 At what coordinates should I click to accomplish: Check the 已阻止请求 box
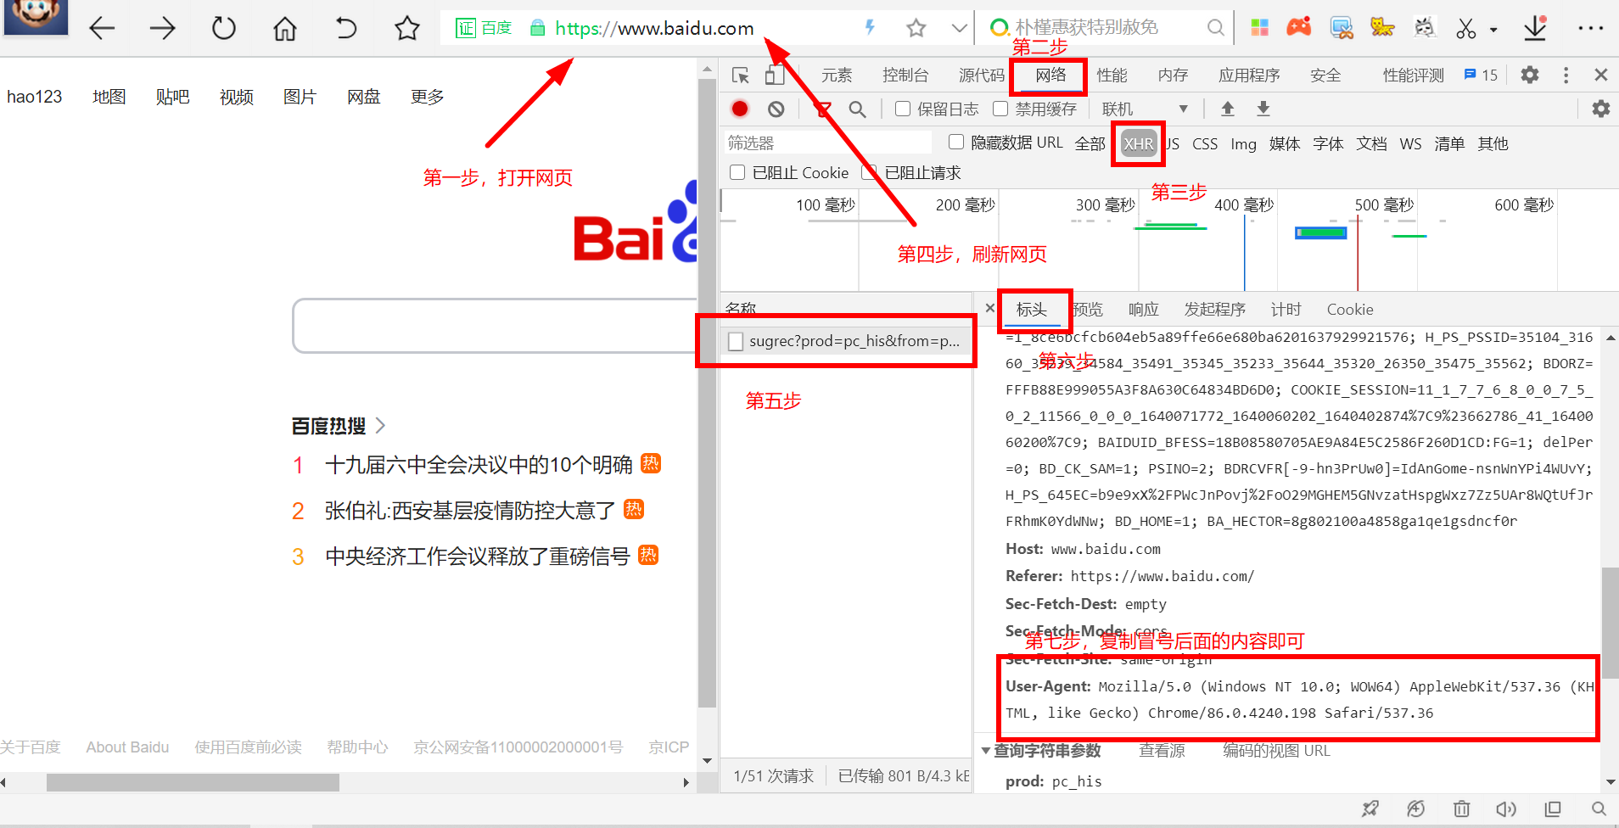click(x=869, y=172)
